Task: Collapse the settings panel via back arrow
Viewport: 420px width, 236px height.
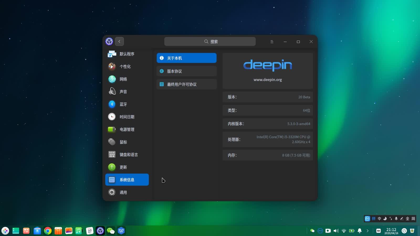Action: coord(119,41)
